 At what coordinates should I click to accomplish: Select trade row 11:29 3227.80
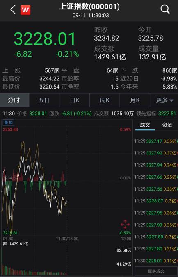(x=155, y=249)
